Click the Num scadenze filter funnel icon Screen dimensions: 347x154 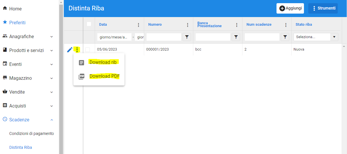tap(285, 37)
